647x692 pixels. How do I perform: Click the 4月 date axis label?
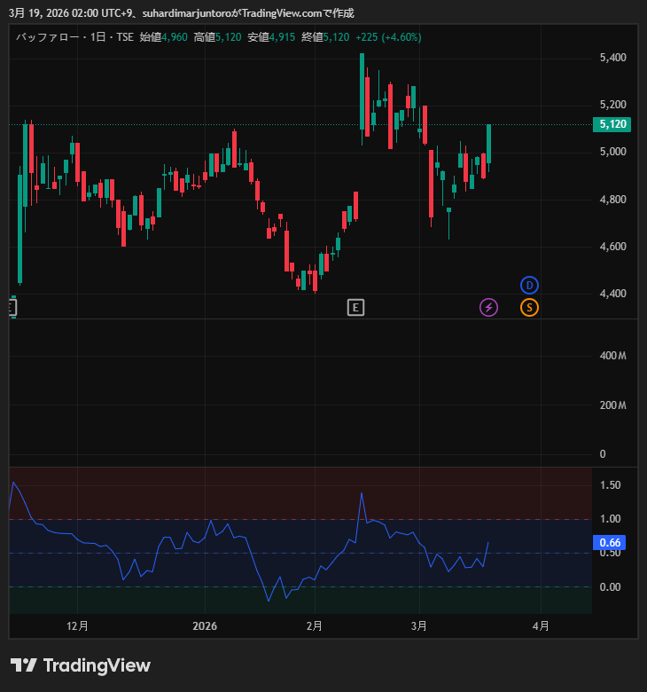[541, 625]
